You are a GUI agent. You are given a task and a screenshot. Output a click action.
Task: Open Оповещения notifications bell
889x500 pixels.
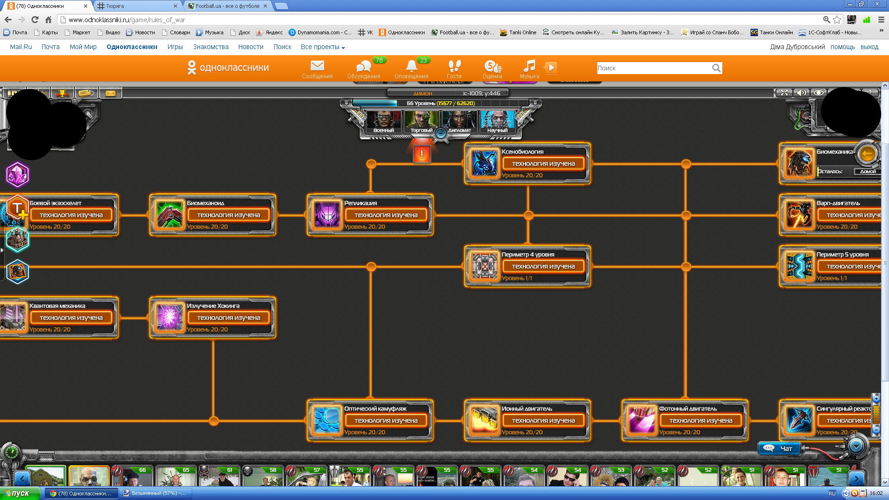[x=411, y=69]
